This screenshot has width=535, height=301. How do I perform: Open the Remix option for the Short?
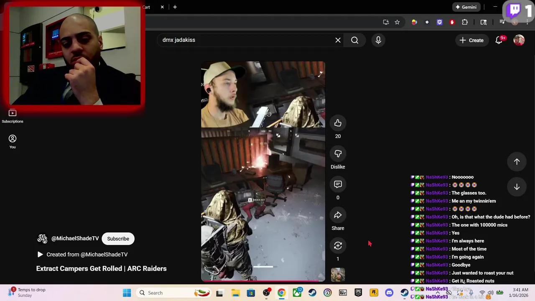(338, 245)
